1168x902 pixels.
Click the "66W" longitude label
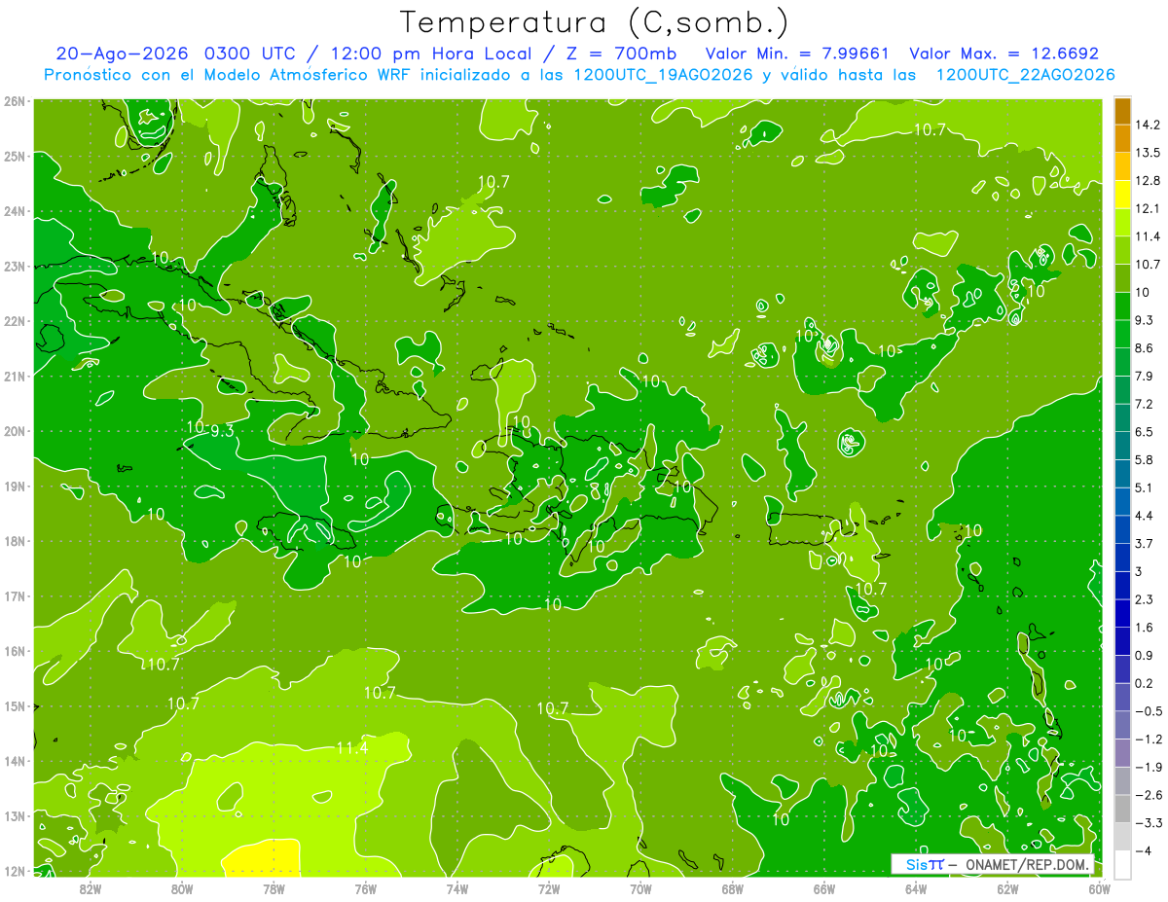tap(824, 887)
